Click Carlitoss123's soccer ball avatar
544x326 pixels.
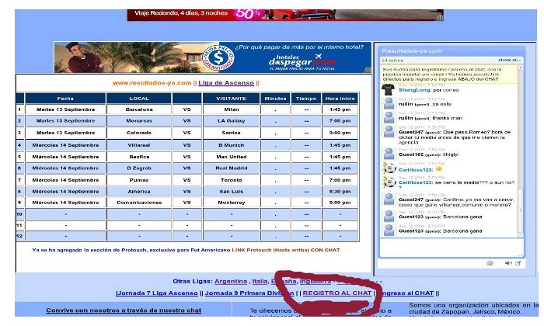click(x=388, y=167)
